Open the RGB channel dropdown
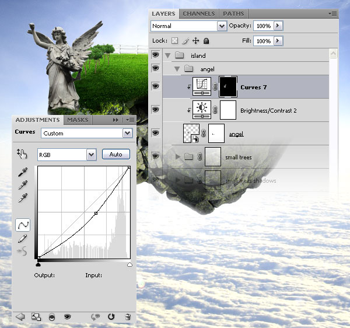Viewport: 350px width, 328px height. pyautogui.click(x=92, y=155)
